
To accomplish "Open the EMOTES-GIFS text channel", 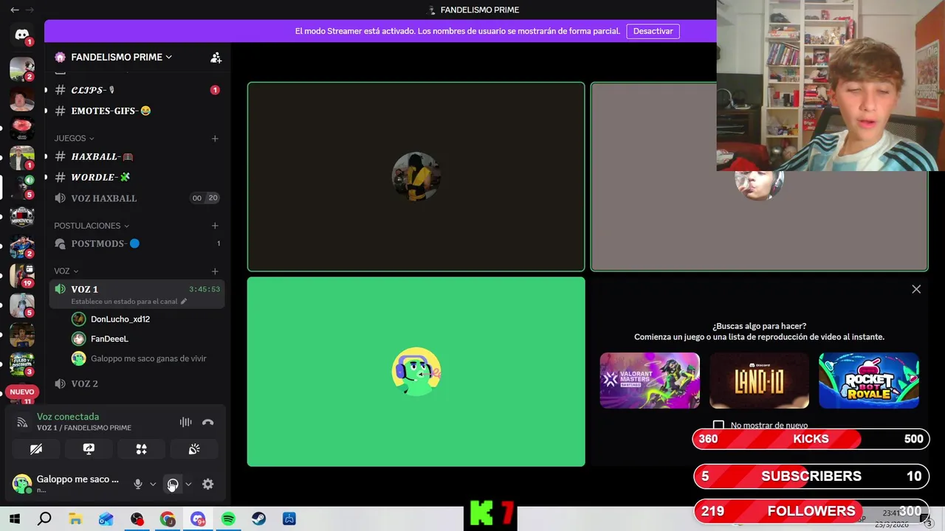I will coord(137,111).
